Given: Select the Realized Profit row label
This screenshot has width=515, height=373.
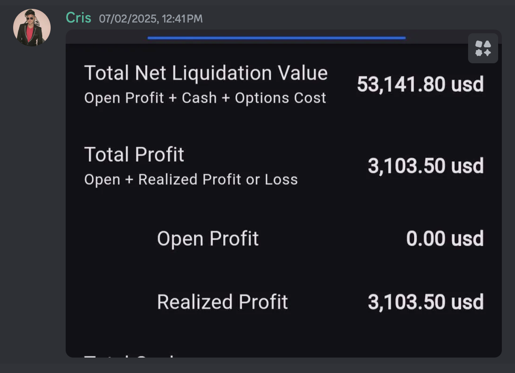Looking at the screenshot, I should [x=222, y=302].
